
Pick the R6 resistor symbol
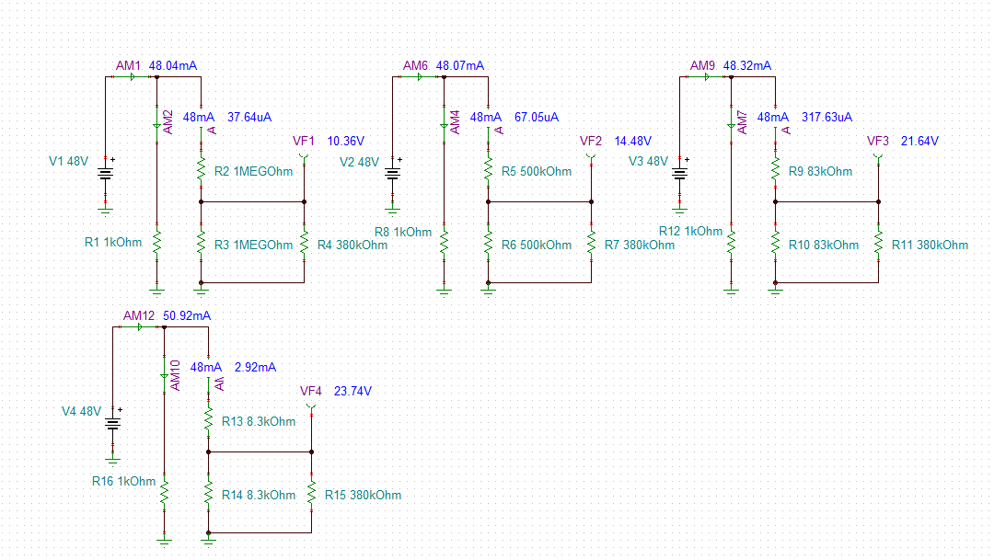pos(488,242)
